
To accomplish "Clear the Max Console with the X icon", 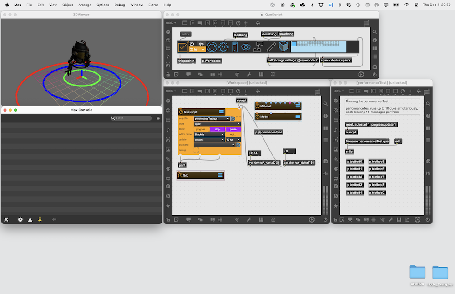I will [6, 219].
